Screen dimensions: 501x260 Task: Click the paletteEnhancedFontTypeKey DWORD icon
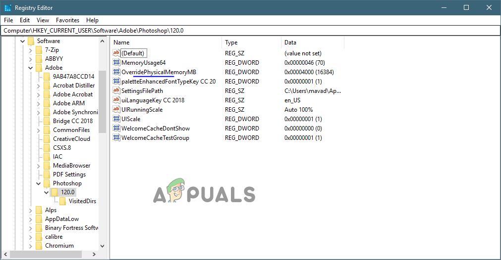116,81
